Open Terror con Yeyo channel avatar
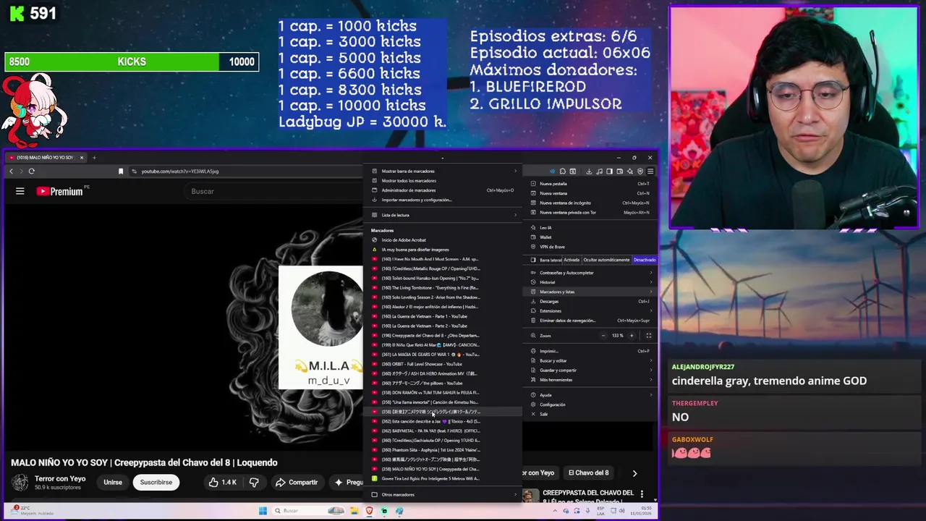The width and height of the screenshot is (926, 521). click(20, 482)
